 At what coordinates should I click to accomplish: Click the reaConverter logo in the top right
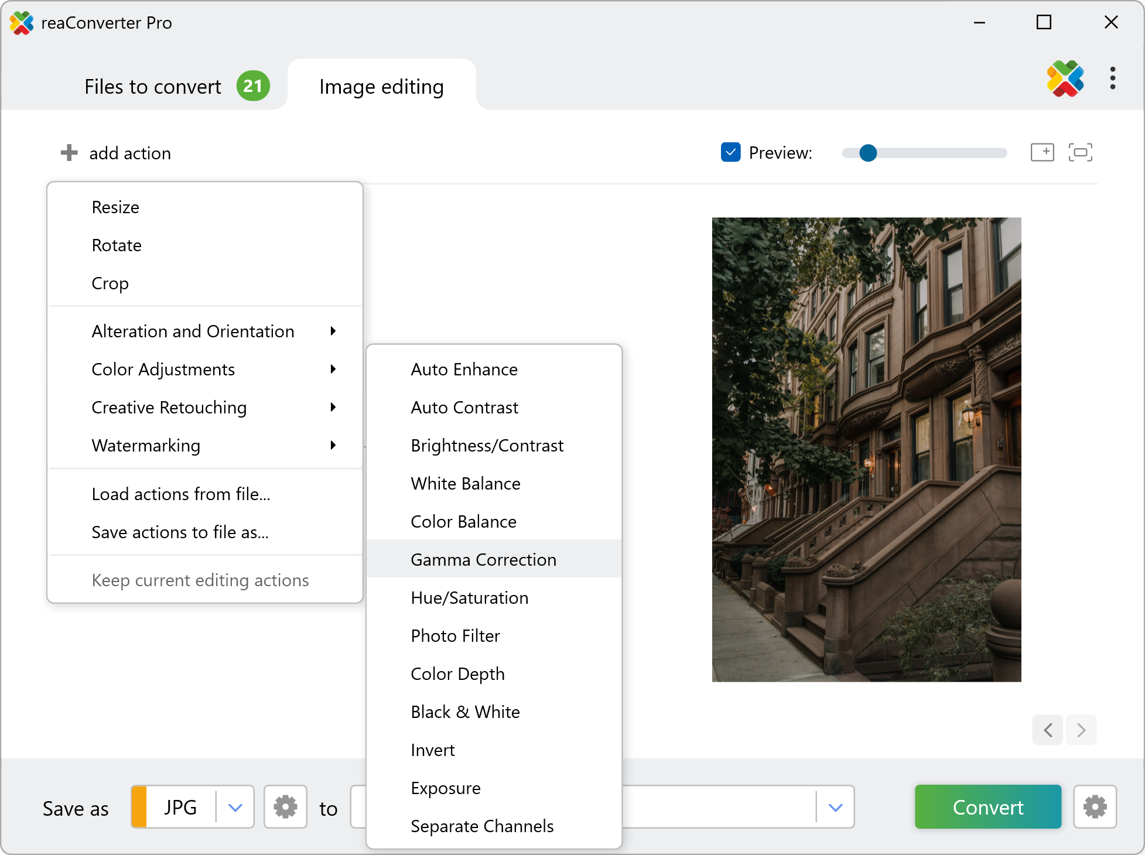click(x=1065, y=78)
